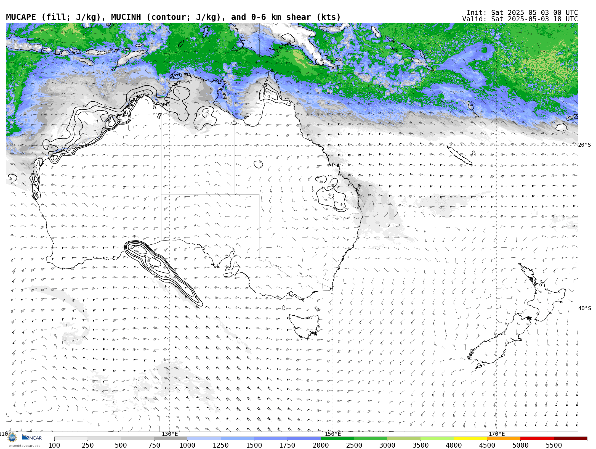The height and width of the screenshot is (449, 596).
Task: Pick the lightest gray 100-250 swatch
Action: pos(71,438)
